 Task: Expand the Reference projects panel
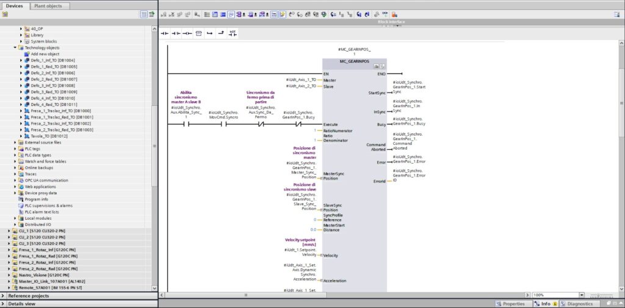coord(3,296)
